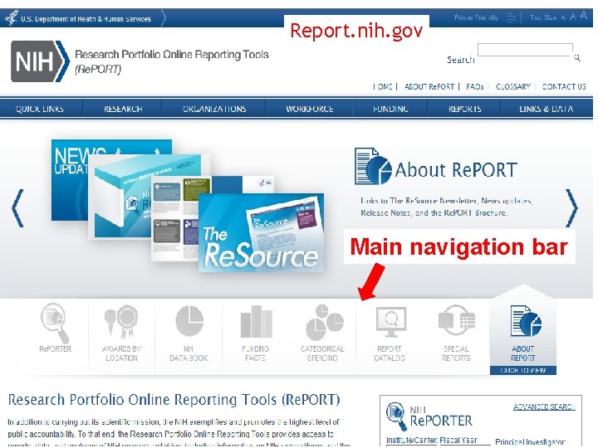Open the About RePORT top link
Screen dimensions: 598x448
tap(429, 87)
